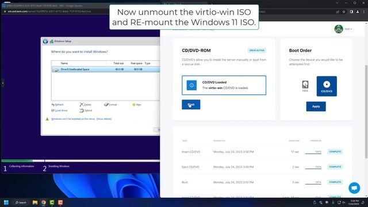Image resolution: width=368 pixels, height=207 pixels.
Task: Select the CD/DVD boot device tile
Action: pos(327,86)
